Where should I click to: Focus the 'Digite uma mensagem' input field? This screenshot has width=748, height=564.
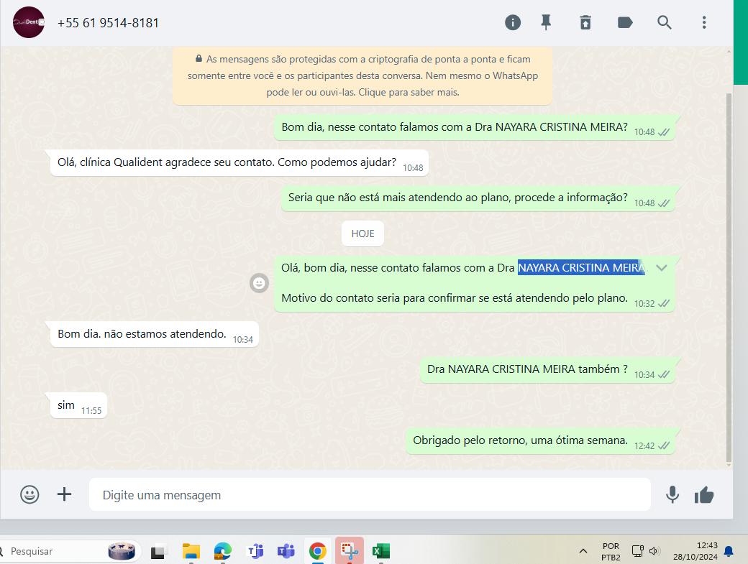[x=370, y=495]
